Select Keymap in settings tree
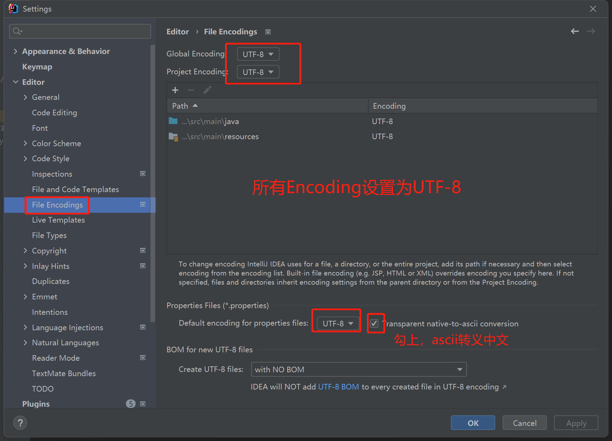The image size is (612, 441). click(x=37, y=67)
